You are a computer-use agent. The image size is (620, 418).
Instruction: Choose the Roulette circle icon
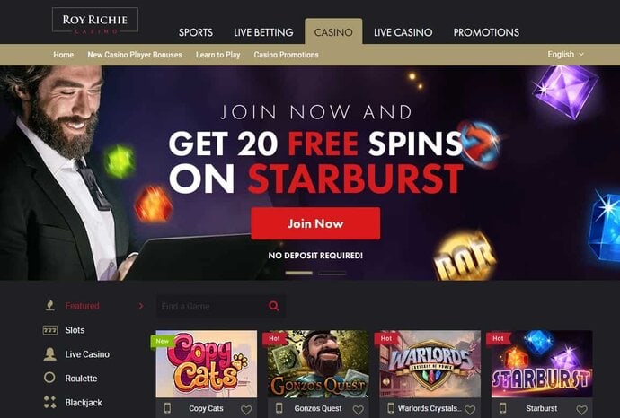pyautogui.click(x=49, y=378)
